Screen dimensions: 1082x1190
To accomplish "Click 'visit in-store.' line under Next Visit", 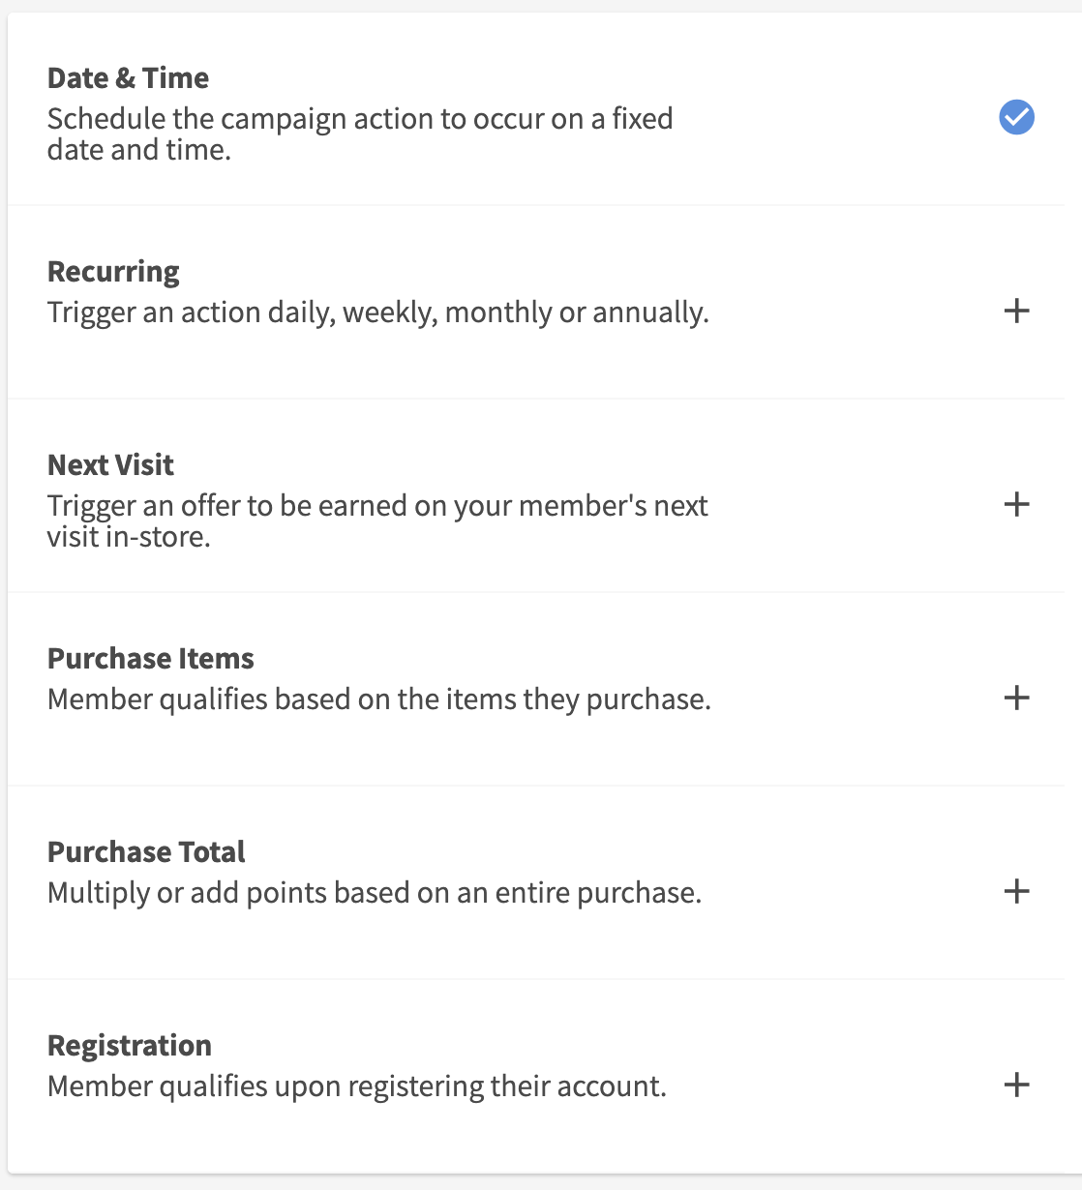I will [x=129, y=537].
